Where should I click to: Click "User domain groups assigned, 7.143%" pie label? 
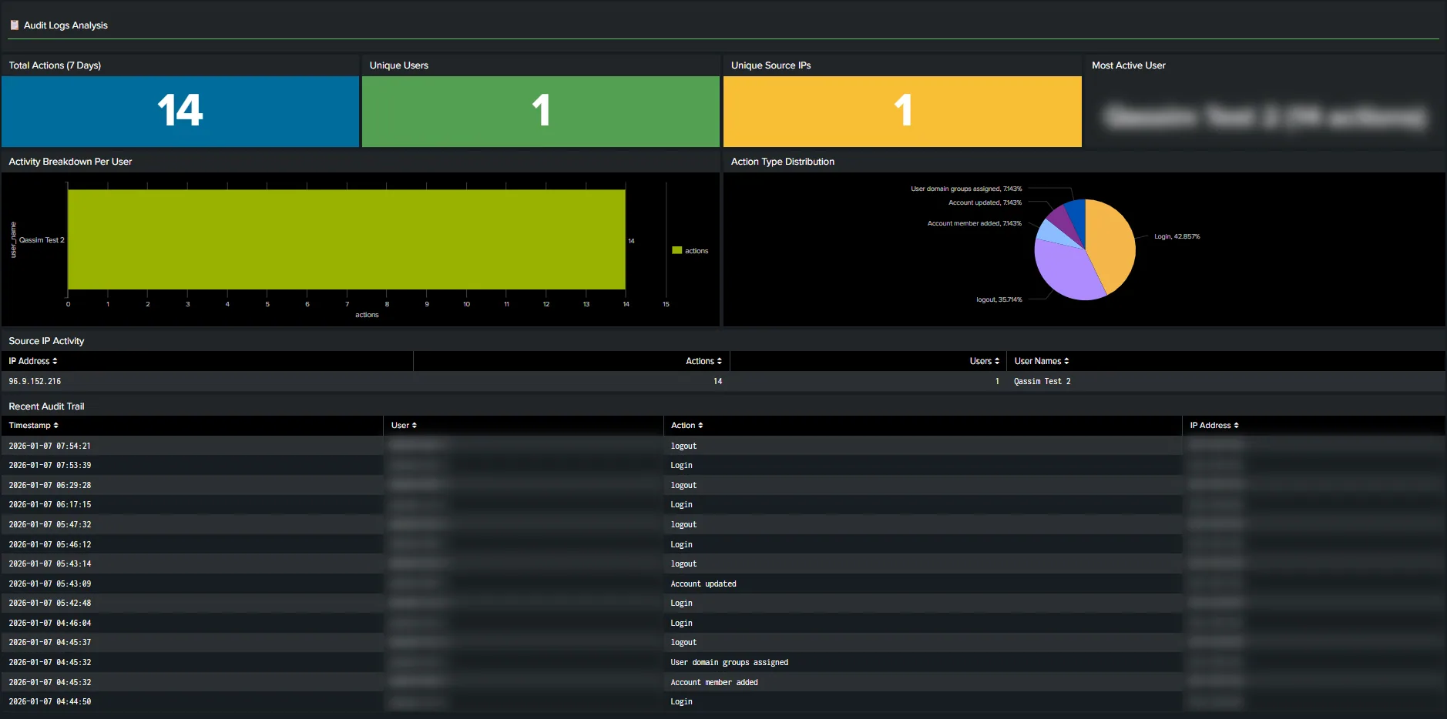click(966, 189)
